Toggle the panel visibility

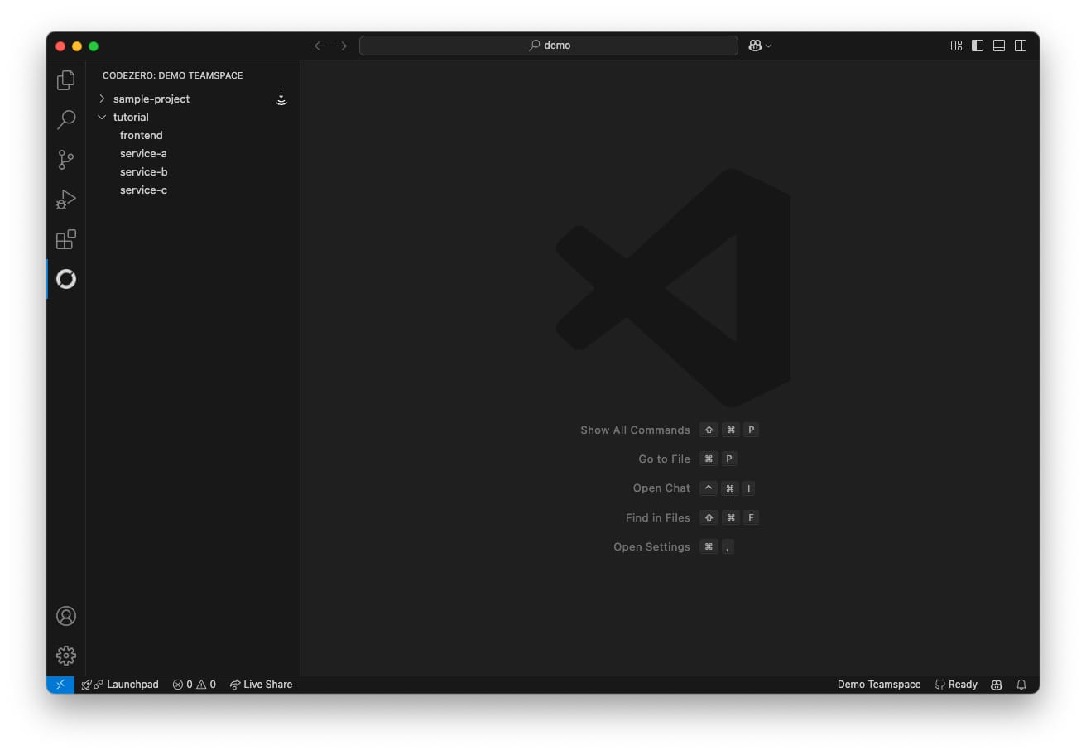pyautogui.click(x=999, y=46)
